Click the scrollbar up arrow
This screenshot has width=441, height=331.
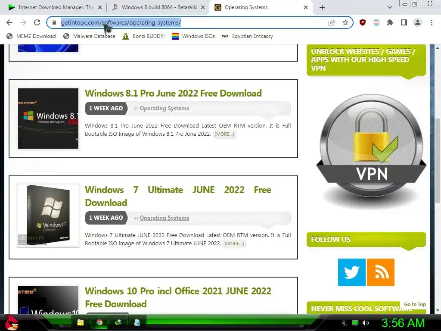(438, 48)
